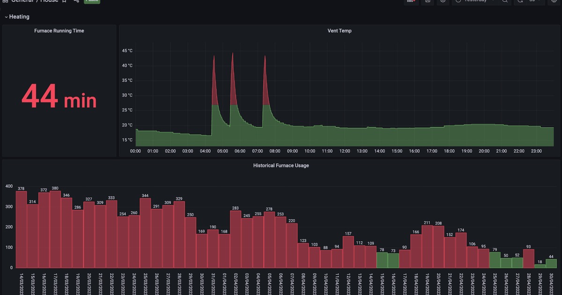Click the bar value label 283

[236, 208]
